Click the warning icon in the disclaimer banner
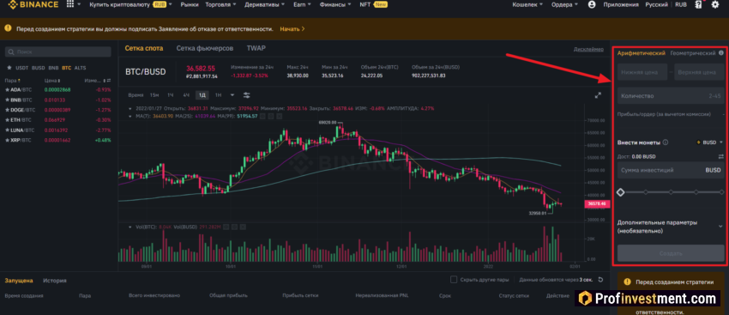729x315 pixels. click(x=8, y=28)
